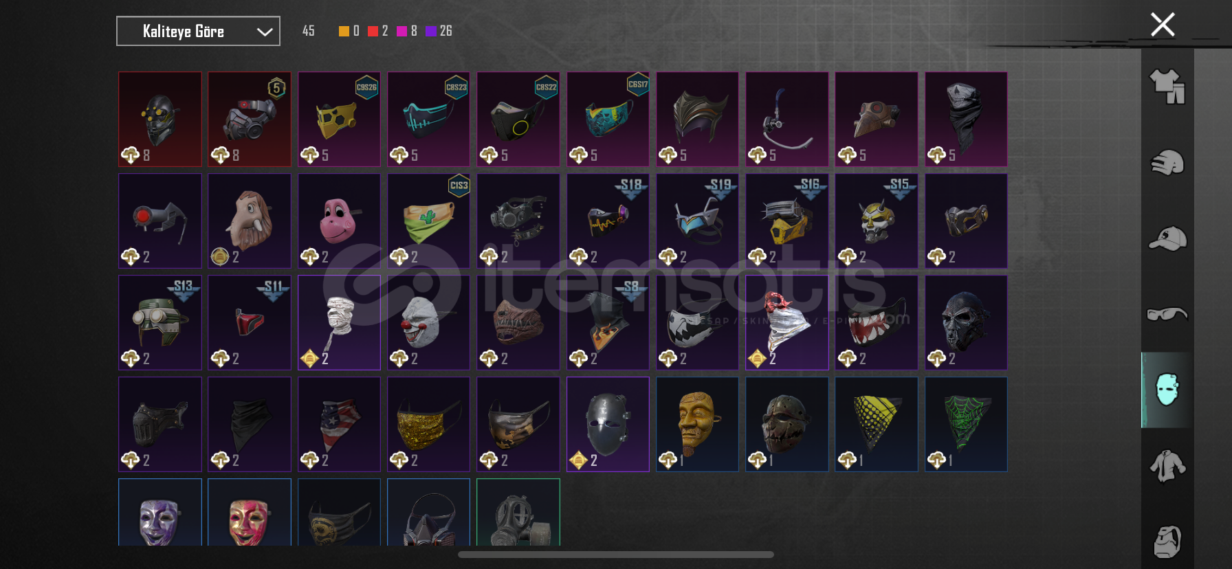Switch to the glasses category
The image size is (1232, 569).
(1167, 314)
